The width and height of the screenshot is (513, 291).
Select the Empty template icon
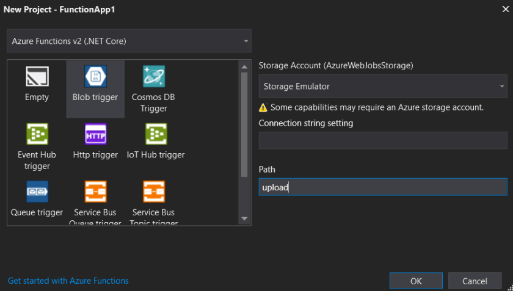[x=37, y=77]
